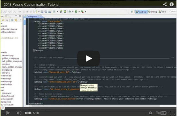The height and width of the screenshot is (116, 177).
Task: Click the BannerAd_unit_id string line
Action: click(57, 72)
